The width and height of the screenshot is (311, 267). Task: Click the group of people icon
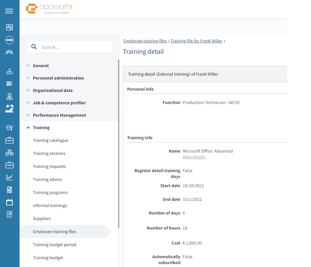pos(9,52)
